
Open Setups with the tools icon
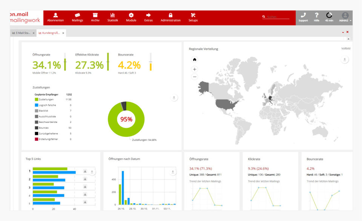pyautogui.click(x=193, y=17)
